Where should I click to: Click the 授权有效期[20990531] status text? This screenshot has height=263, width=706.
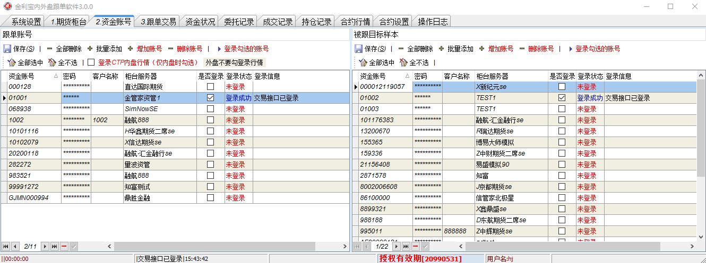(420, 258)
